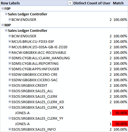Viewport: 128px width, 132px height.
Task: Select 100.00% match for SSOS:SRGBXX:SALES_INFO
Action: tap(120, 129)
